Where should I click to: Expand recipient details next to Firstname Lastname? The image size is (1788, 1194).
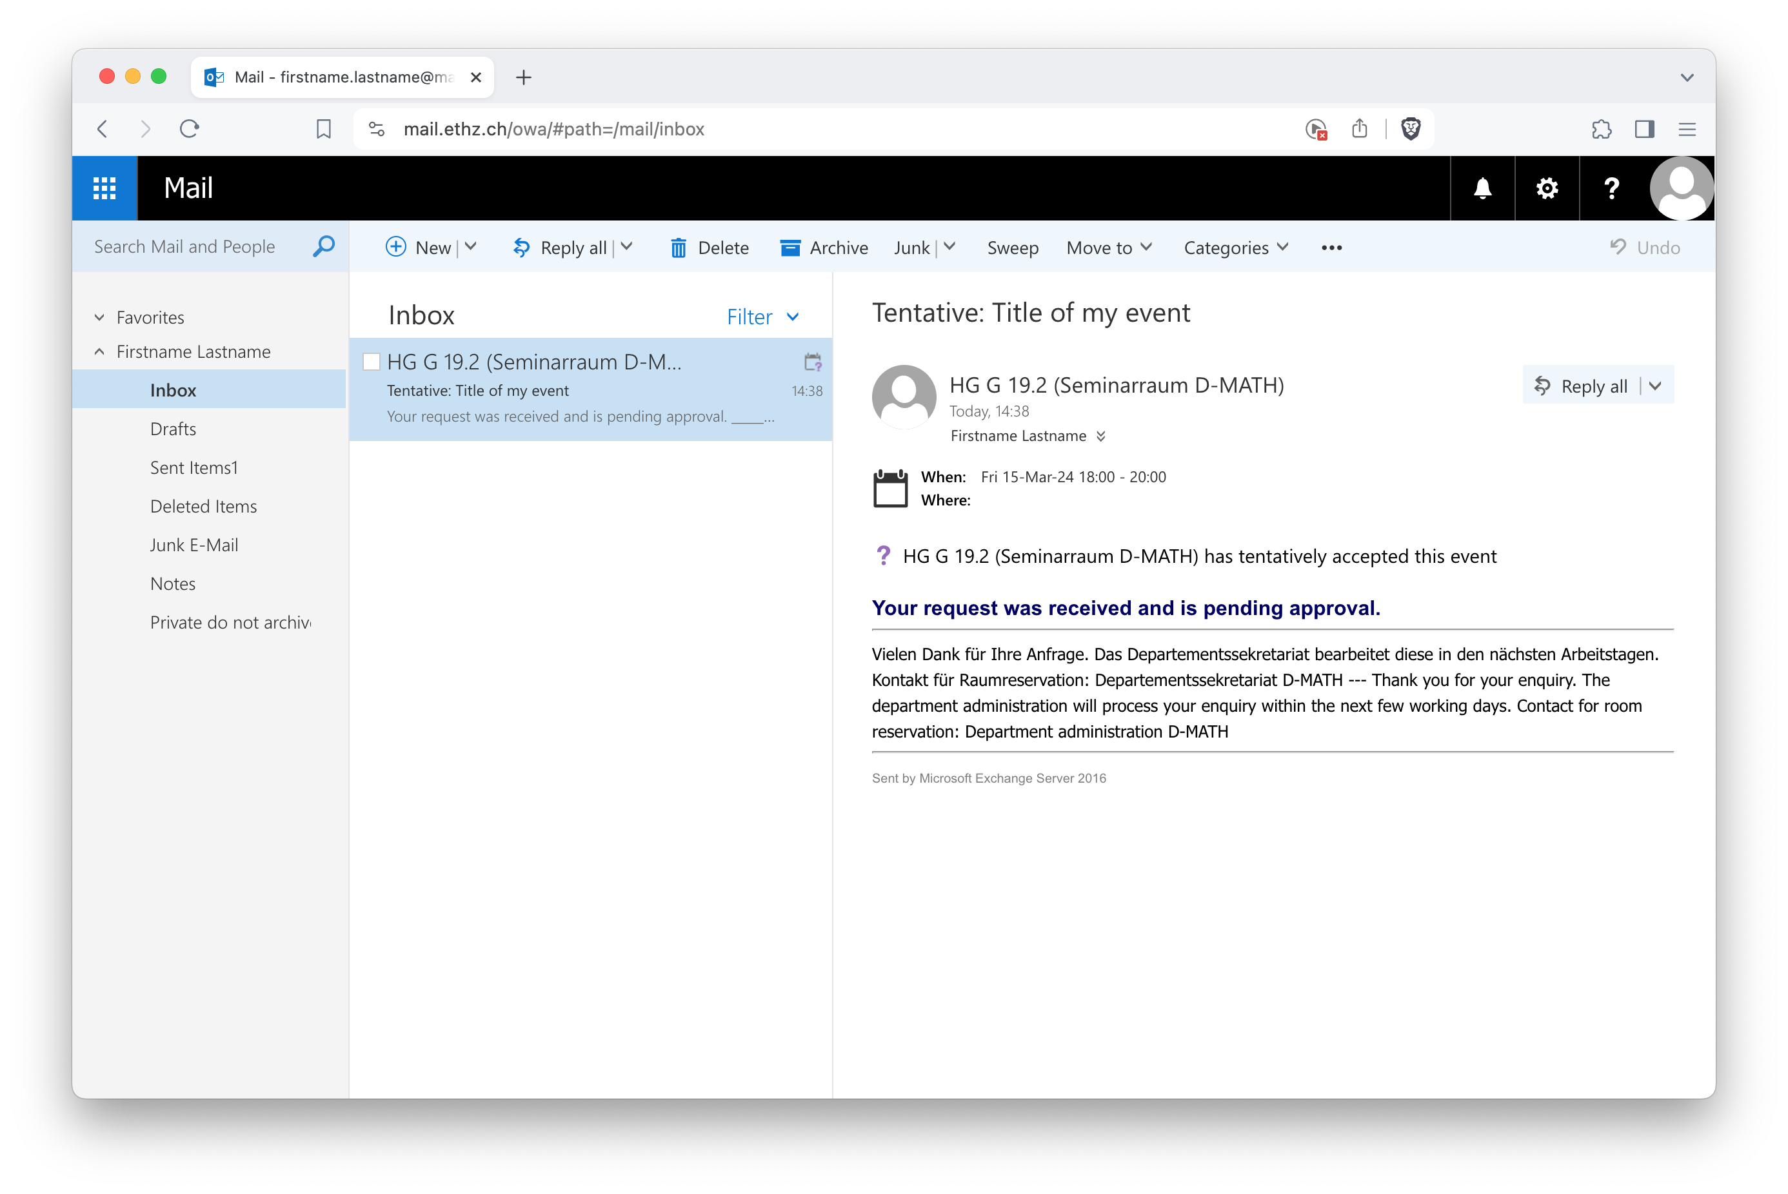point(1100,436)
